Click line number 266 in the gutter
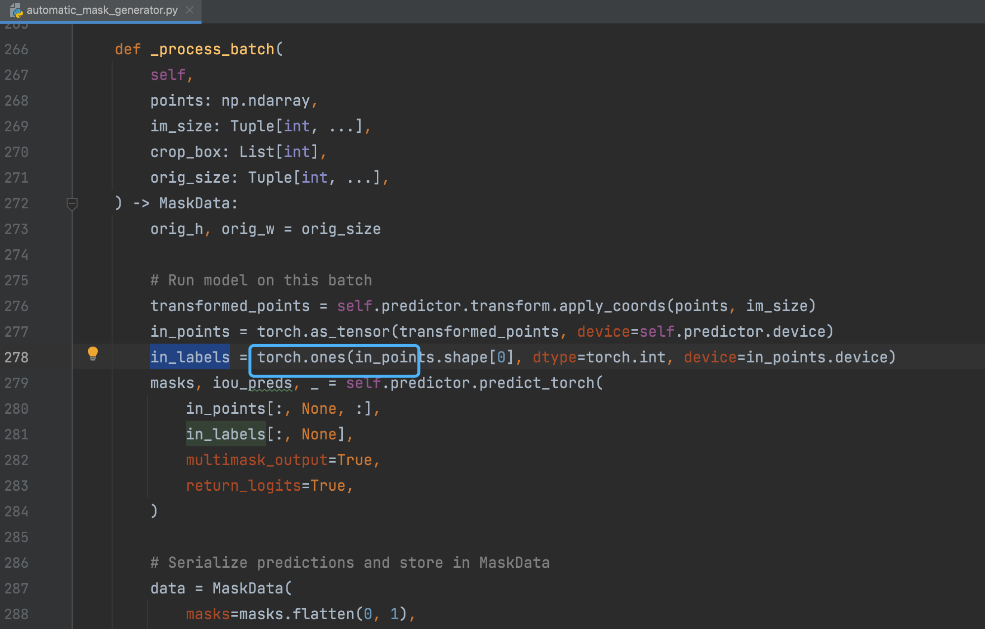The height and width of the screenshot is (629, 985). pos(16,49)
